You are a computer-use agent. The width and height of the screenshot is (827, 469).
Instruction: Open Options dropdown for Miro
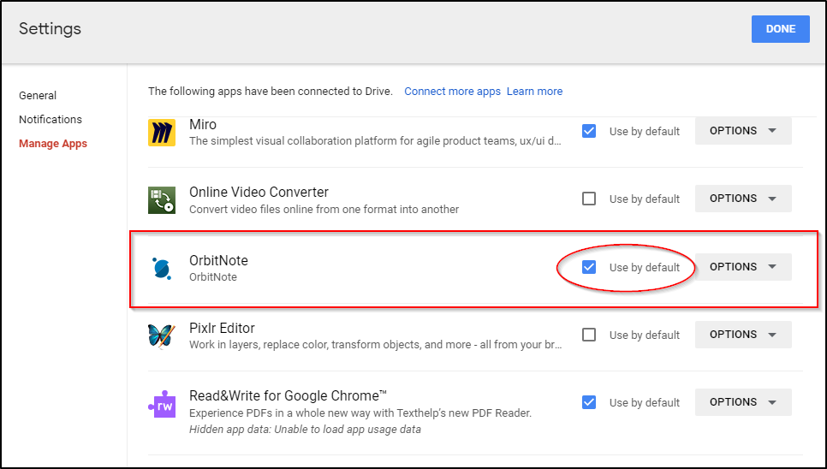tap(742, 131)
